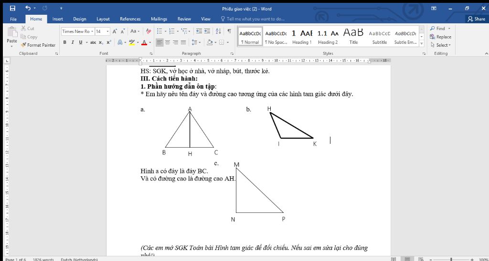This screenshot has height=261, width=489.
Task: Apply strikethrough formatting
Action: [93, 42]
